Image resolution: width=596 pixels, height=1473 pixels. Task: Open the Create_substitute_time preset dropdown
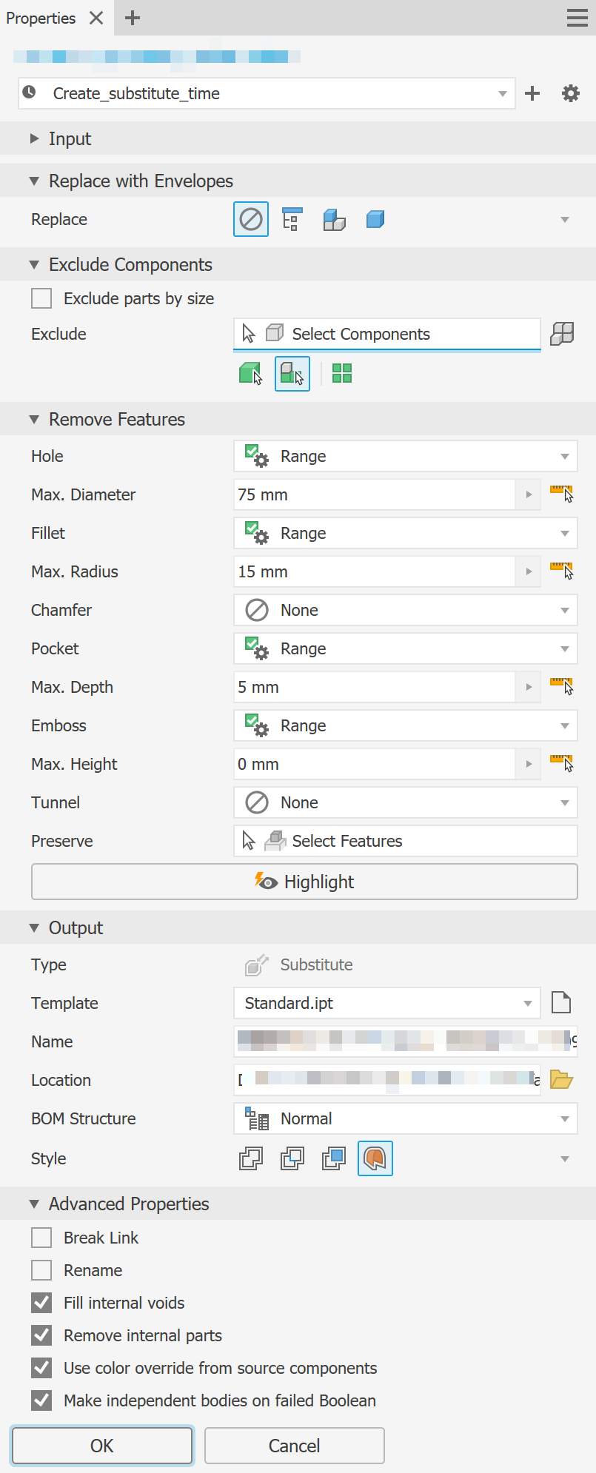[502, 93]
